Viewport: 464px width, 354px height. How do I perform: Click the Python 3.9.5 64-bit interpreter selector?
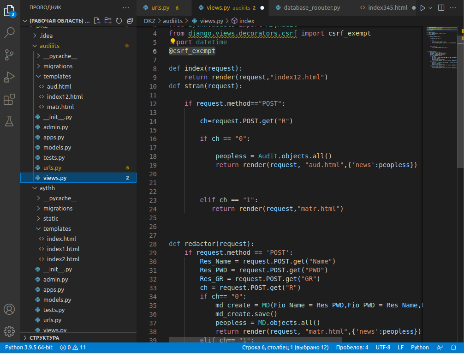point(29,348)
